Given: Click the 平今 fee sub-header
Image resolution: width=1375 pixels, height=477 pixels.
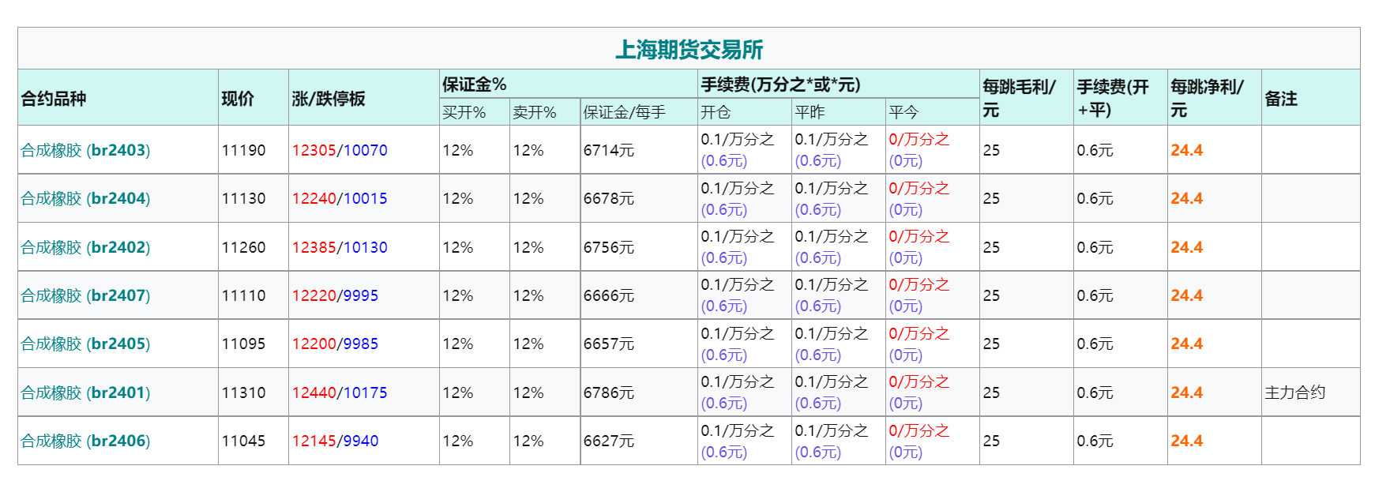Looking at the screenshot, I should (x=904, y=112).
